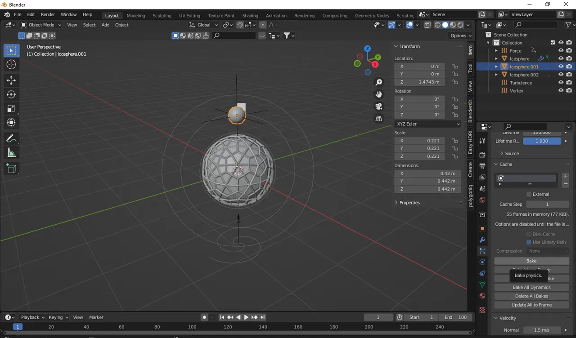Switch to Shading workspace tab
Screen dimensions: 576x338
[x=250, y=15]
